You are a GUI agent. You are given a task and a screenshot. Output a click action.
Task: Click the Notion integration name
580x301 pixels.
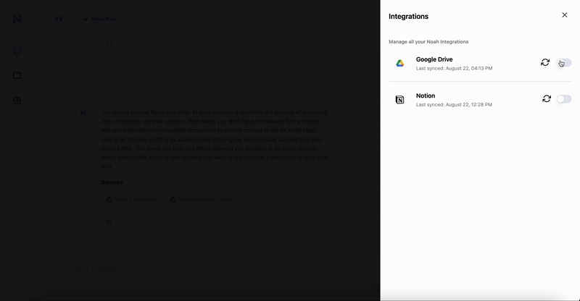[426, 96]
